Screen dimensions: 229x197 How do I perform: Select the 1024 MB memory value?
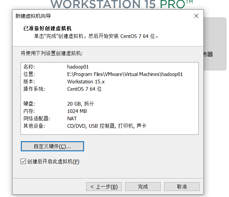[x=77, y=111]
